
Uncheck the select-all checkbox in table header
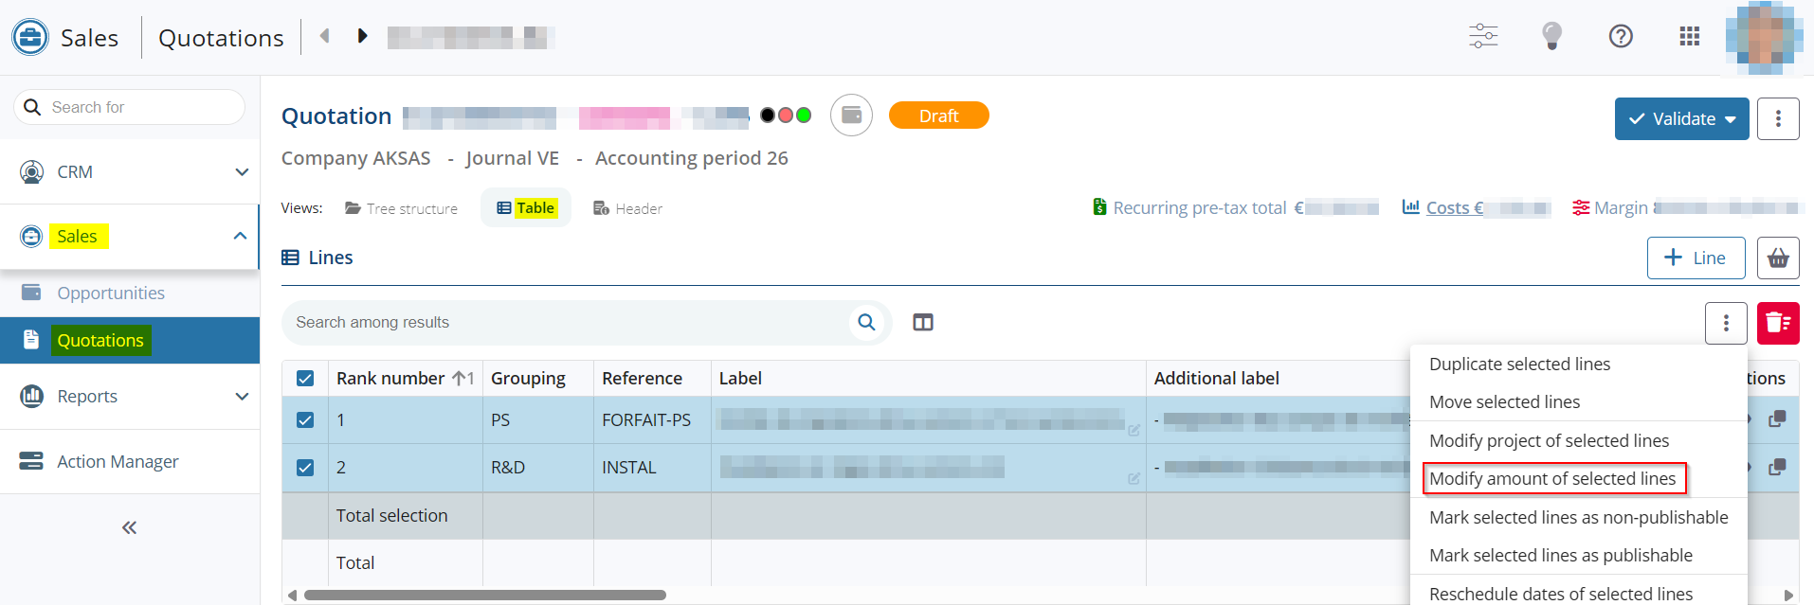(x=305, y=379)
